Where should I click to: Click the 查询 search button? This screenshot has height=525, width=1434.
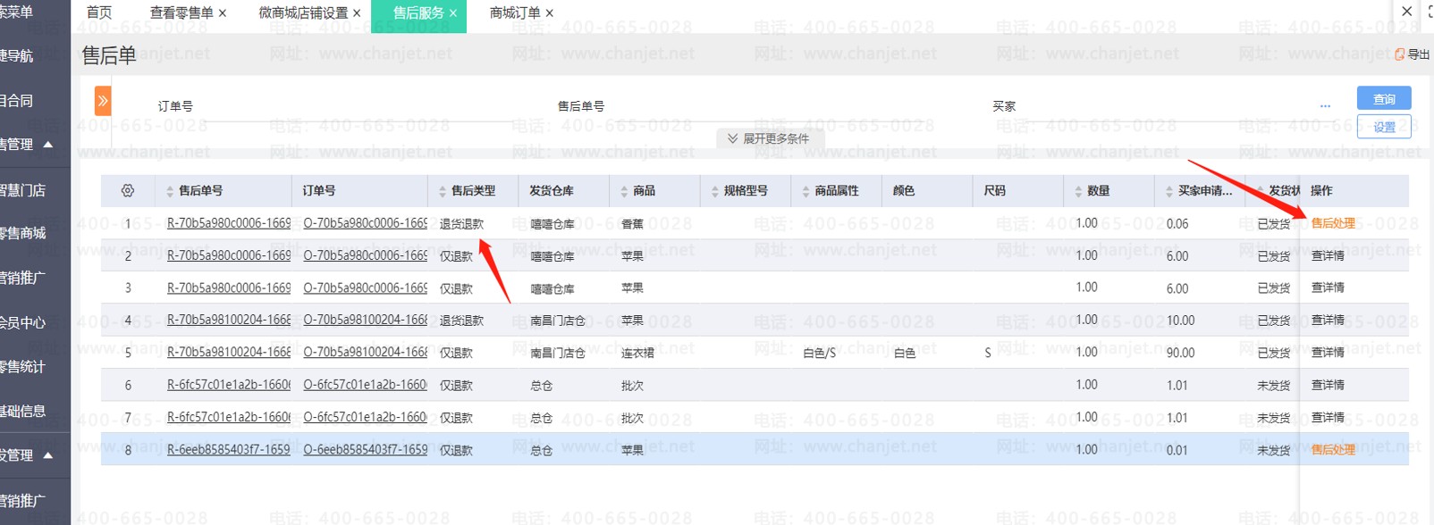(x=1384, y=98)
